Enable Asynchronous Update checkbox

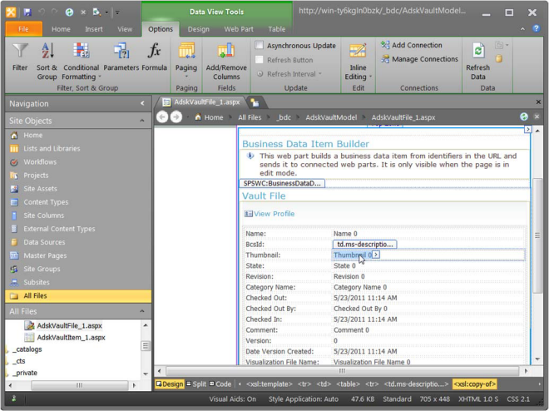[x=259, y=45]
